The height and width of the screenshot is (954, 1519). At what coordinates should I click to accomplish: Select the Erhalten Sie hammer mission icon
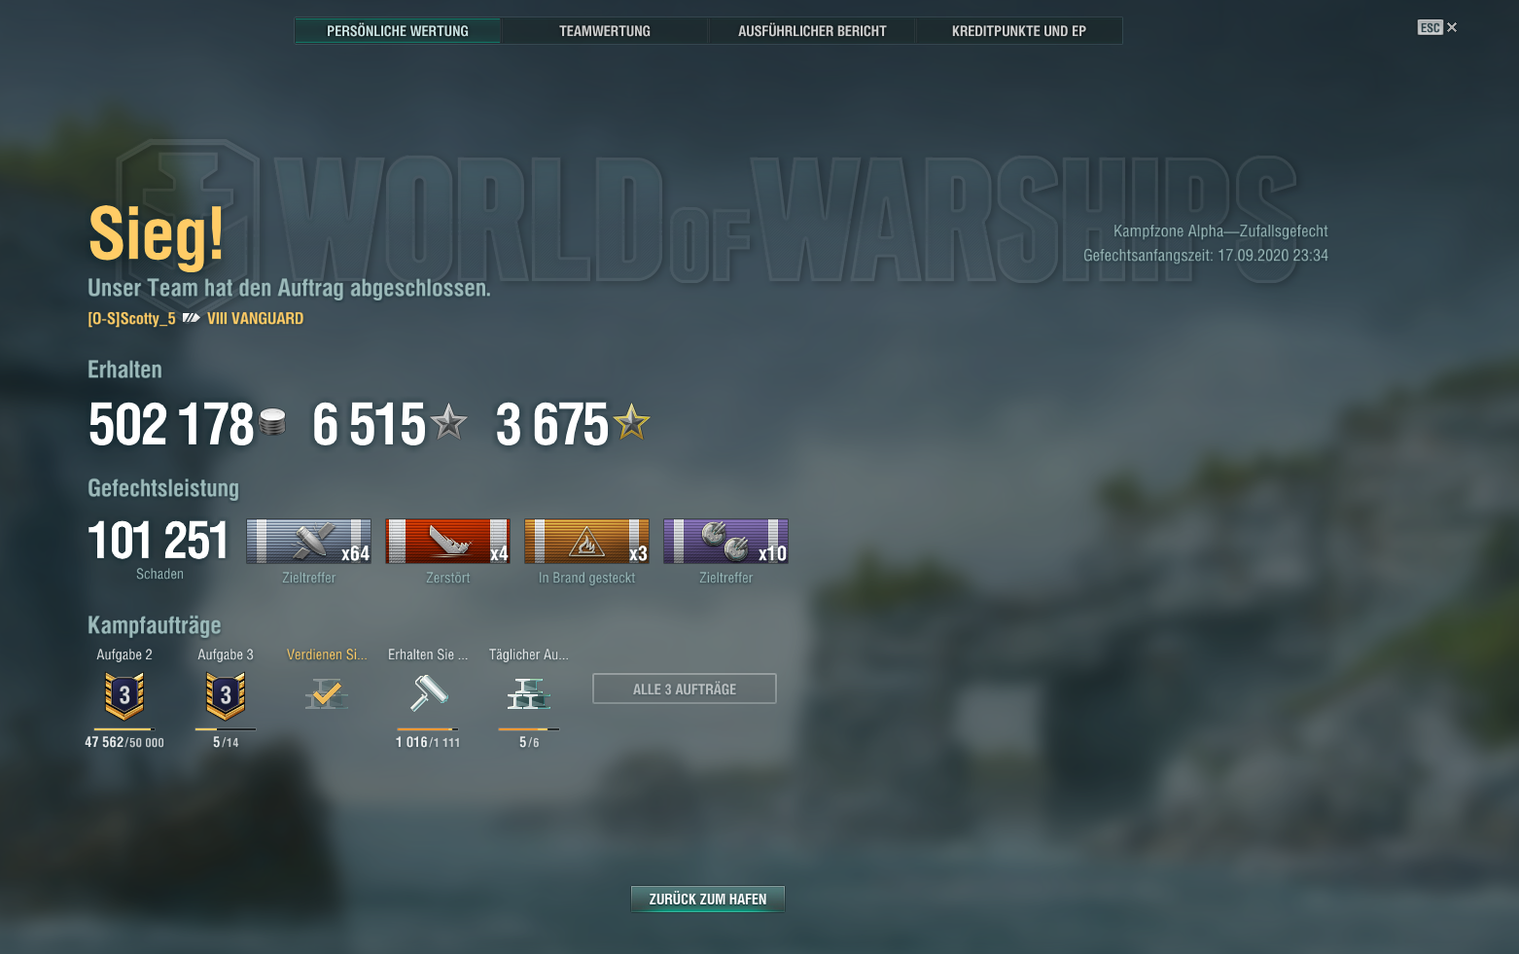pos(428,693)
